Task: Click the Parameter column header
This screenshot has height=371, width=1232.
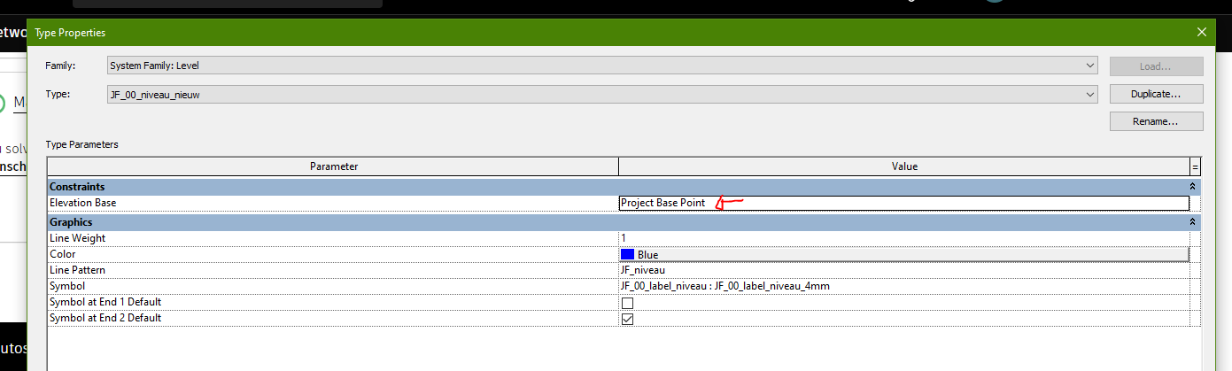Action: pos(333,166)
